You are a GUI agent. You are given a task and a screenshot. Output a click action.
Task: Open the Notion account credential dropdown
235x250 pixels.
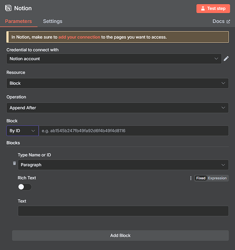(x=114, y=58)
